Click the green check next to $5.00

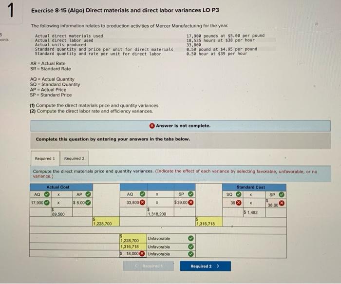tap(88, 203)
